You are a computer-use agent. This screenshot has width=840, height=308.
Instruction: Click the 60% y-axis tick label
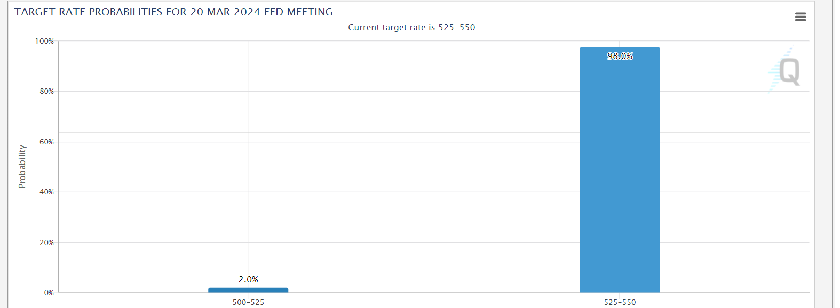pyautogui.click(x=46, y=142)
